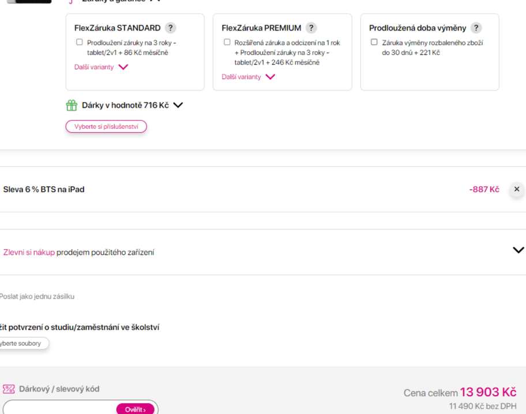The height and width of the screenshot is (414, 526).
Task: Open help for Prodloužená doba výměny
Action: pyautogui.click(x=476, y=28)
